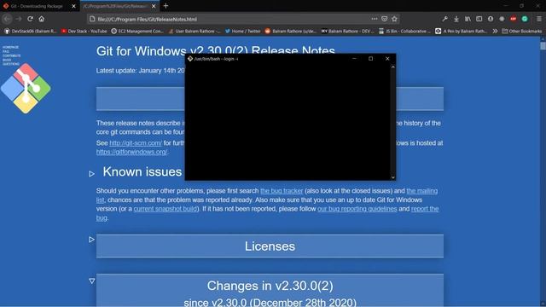546x307 pixels.
Task: Bookmark this page with the star icon
Action: (x=394, y=19)
